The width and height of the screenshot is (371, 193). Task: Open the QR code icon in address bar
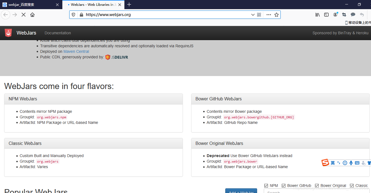pyautogui.click(x=259, y=15)
